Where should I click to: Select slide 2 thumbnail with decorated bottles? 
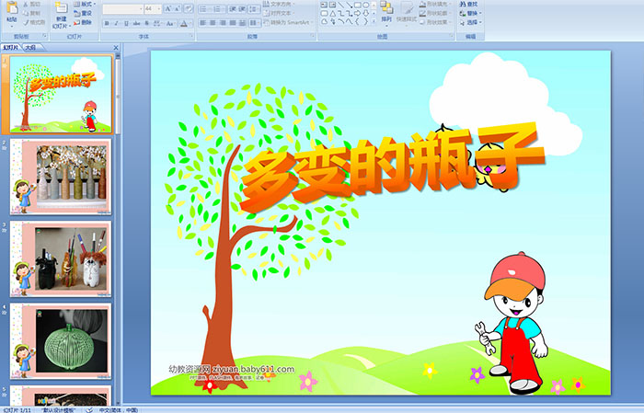pos(61,177)
